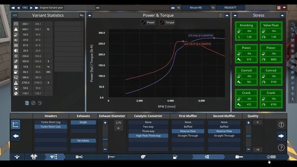Screen dimensions: 297x167
Task: Click the undo arrow icon below statistics
Action: pos(40,103)
